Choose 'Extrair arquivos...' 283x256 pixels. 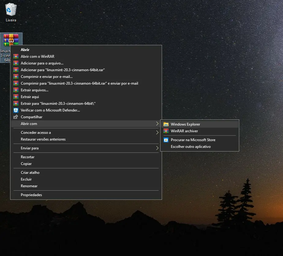(86, 90)
